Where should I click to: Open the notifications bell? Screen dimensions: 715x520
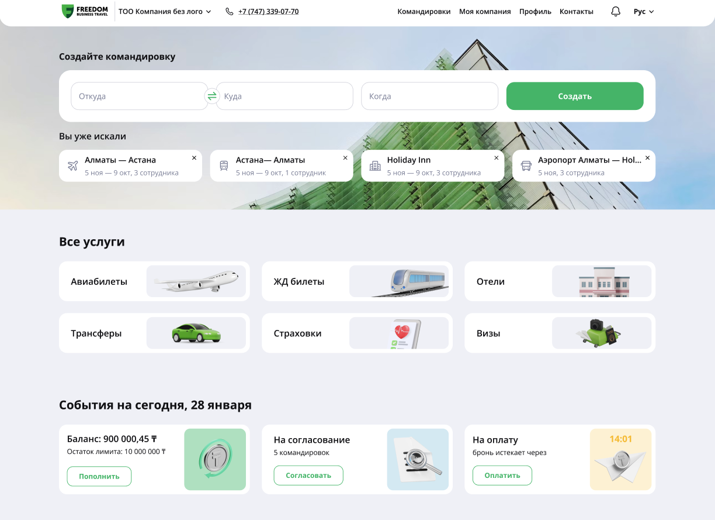[x=615, y=11]
